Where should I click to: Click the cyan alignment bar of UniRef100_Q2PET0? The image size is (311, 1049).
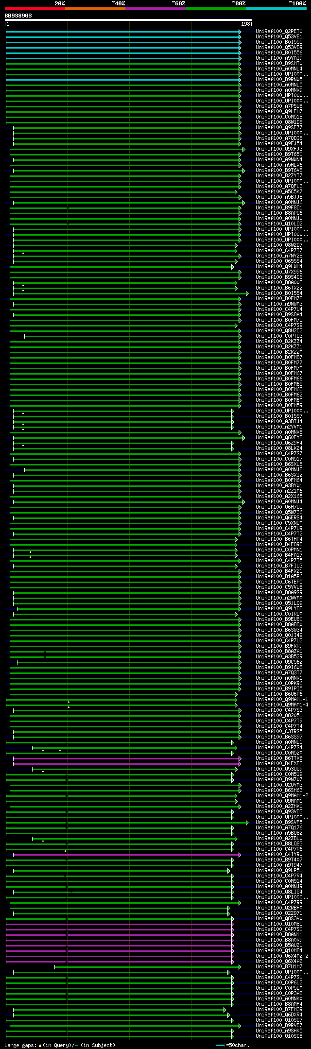pos(123,32)
